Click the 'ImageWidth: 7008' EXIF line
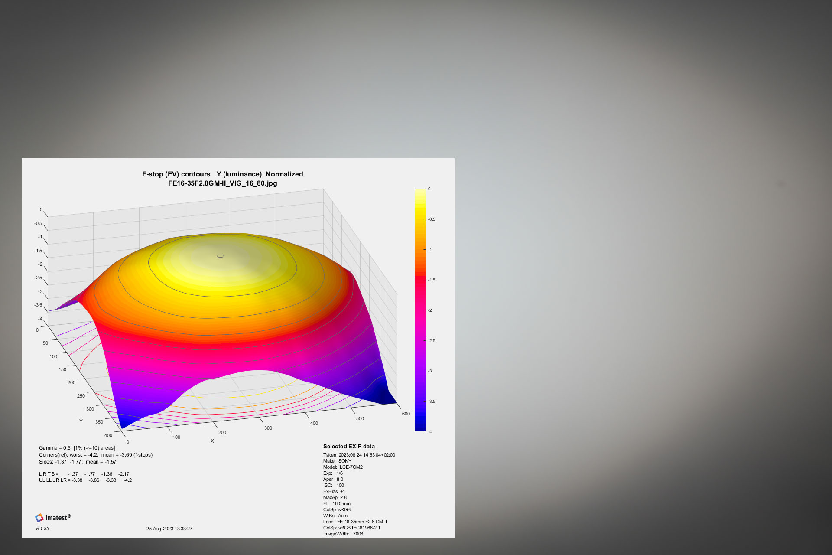 pyautogui.click(x=343, y=534)
